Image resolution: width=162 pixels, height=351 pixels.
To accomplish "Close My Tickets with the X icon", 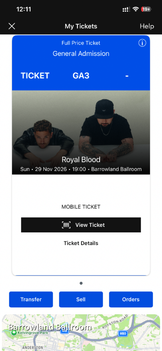I will [x=12, y=26].
